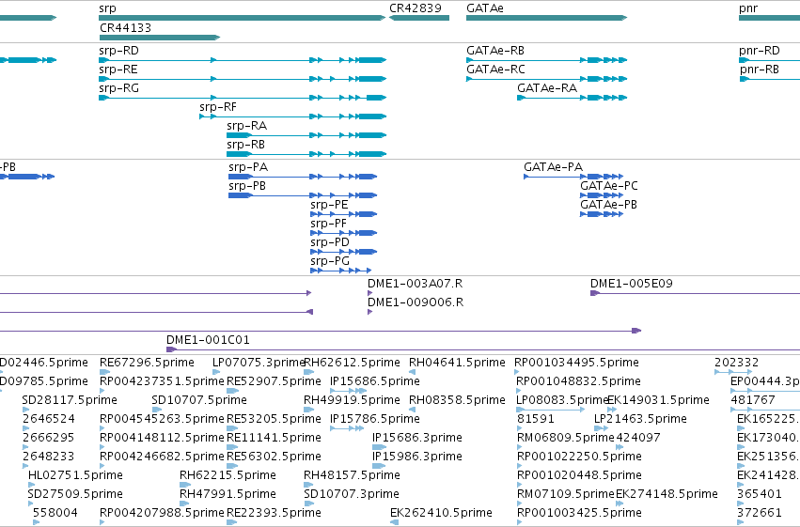Viewport: 800px width, 527px height.
Task: Select the GATAe-RA transcript
Action: tap(572, 98)
